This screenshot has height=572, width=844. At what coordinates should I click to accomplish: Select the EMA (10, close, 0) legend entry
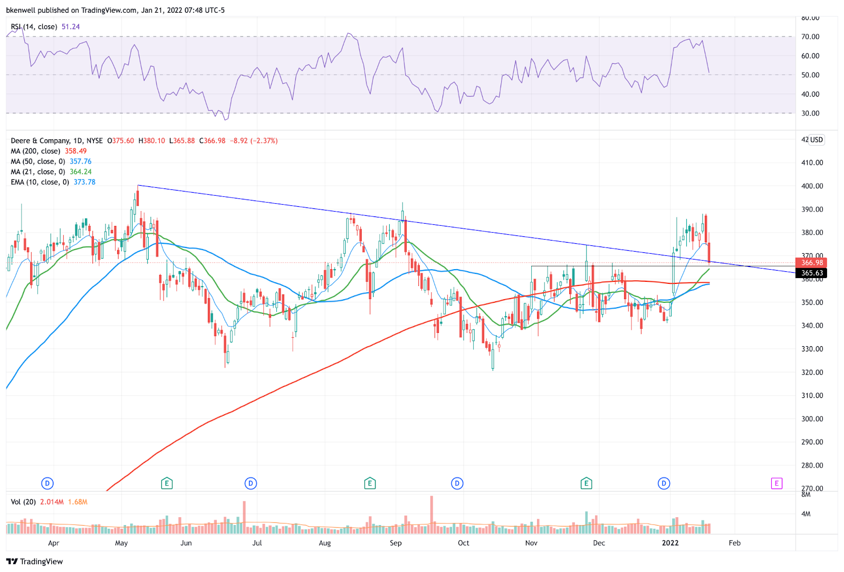[x=40, y=182]
